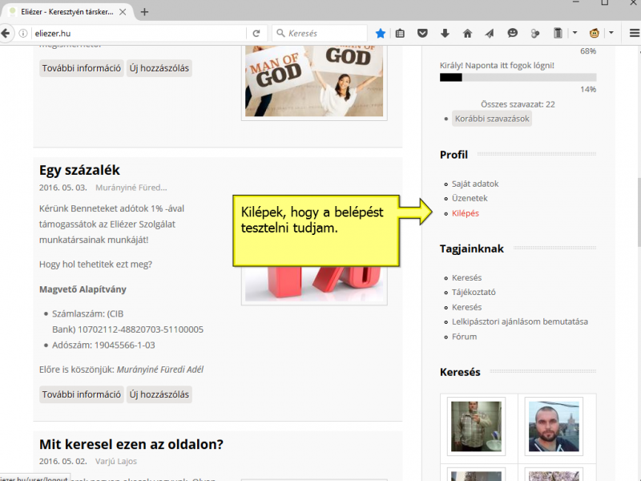Close the Eliézer browser tab

point(123,12)
